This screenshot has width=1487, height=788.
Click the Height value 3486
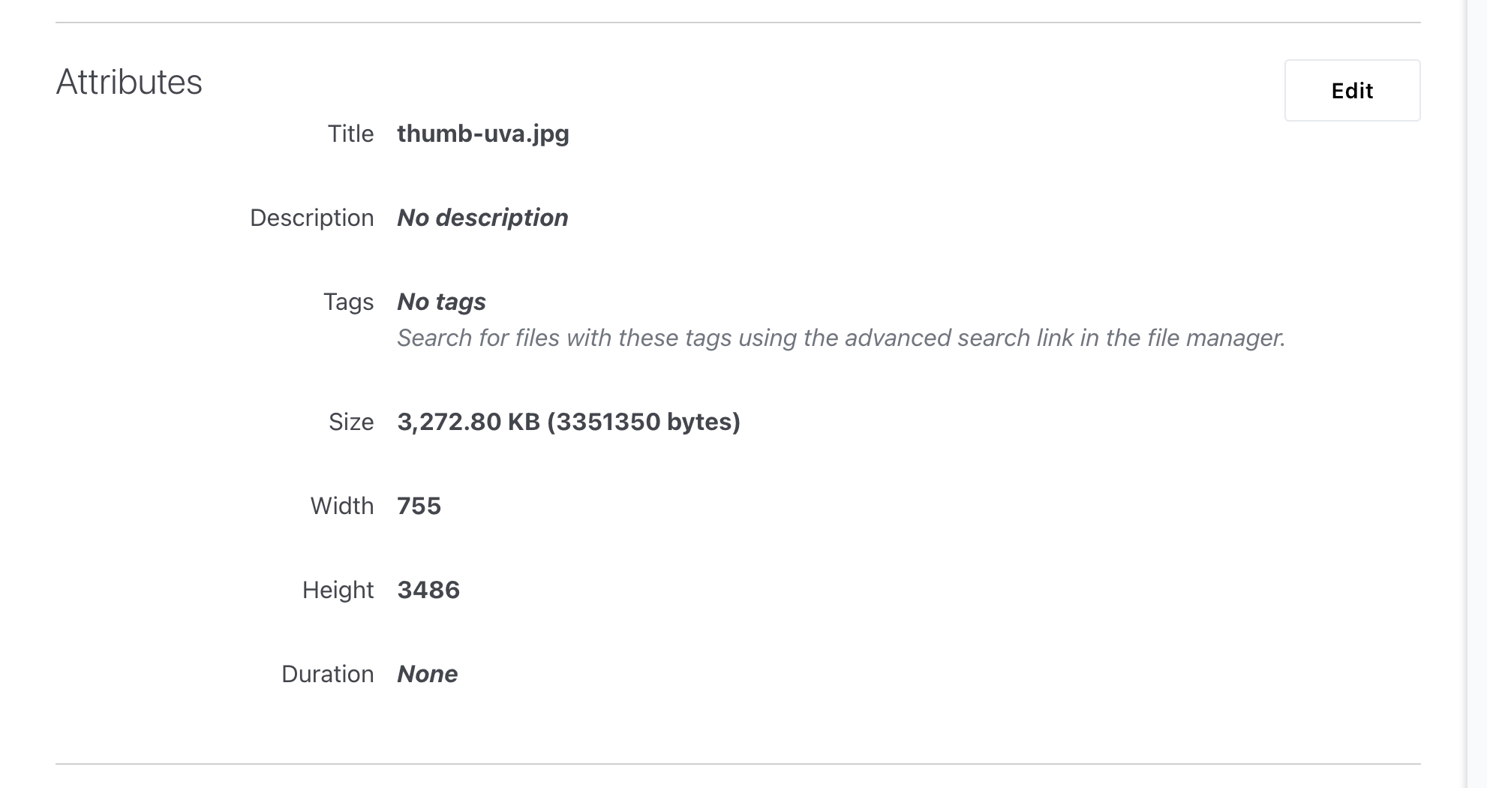(x=428, y=590)
